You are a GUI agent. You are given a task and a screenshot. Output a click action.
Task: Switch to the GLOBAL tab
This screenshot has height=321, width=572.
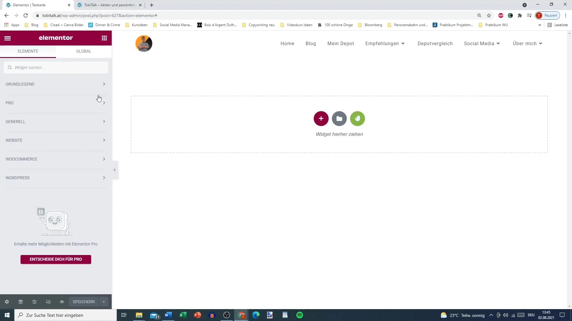coord(84,51)
